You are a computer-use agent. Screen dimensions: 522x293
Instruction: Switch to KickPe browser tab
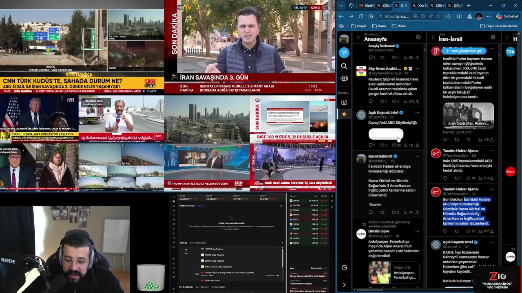point(367,6)
